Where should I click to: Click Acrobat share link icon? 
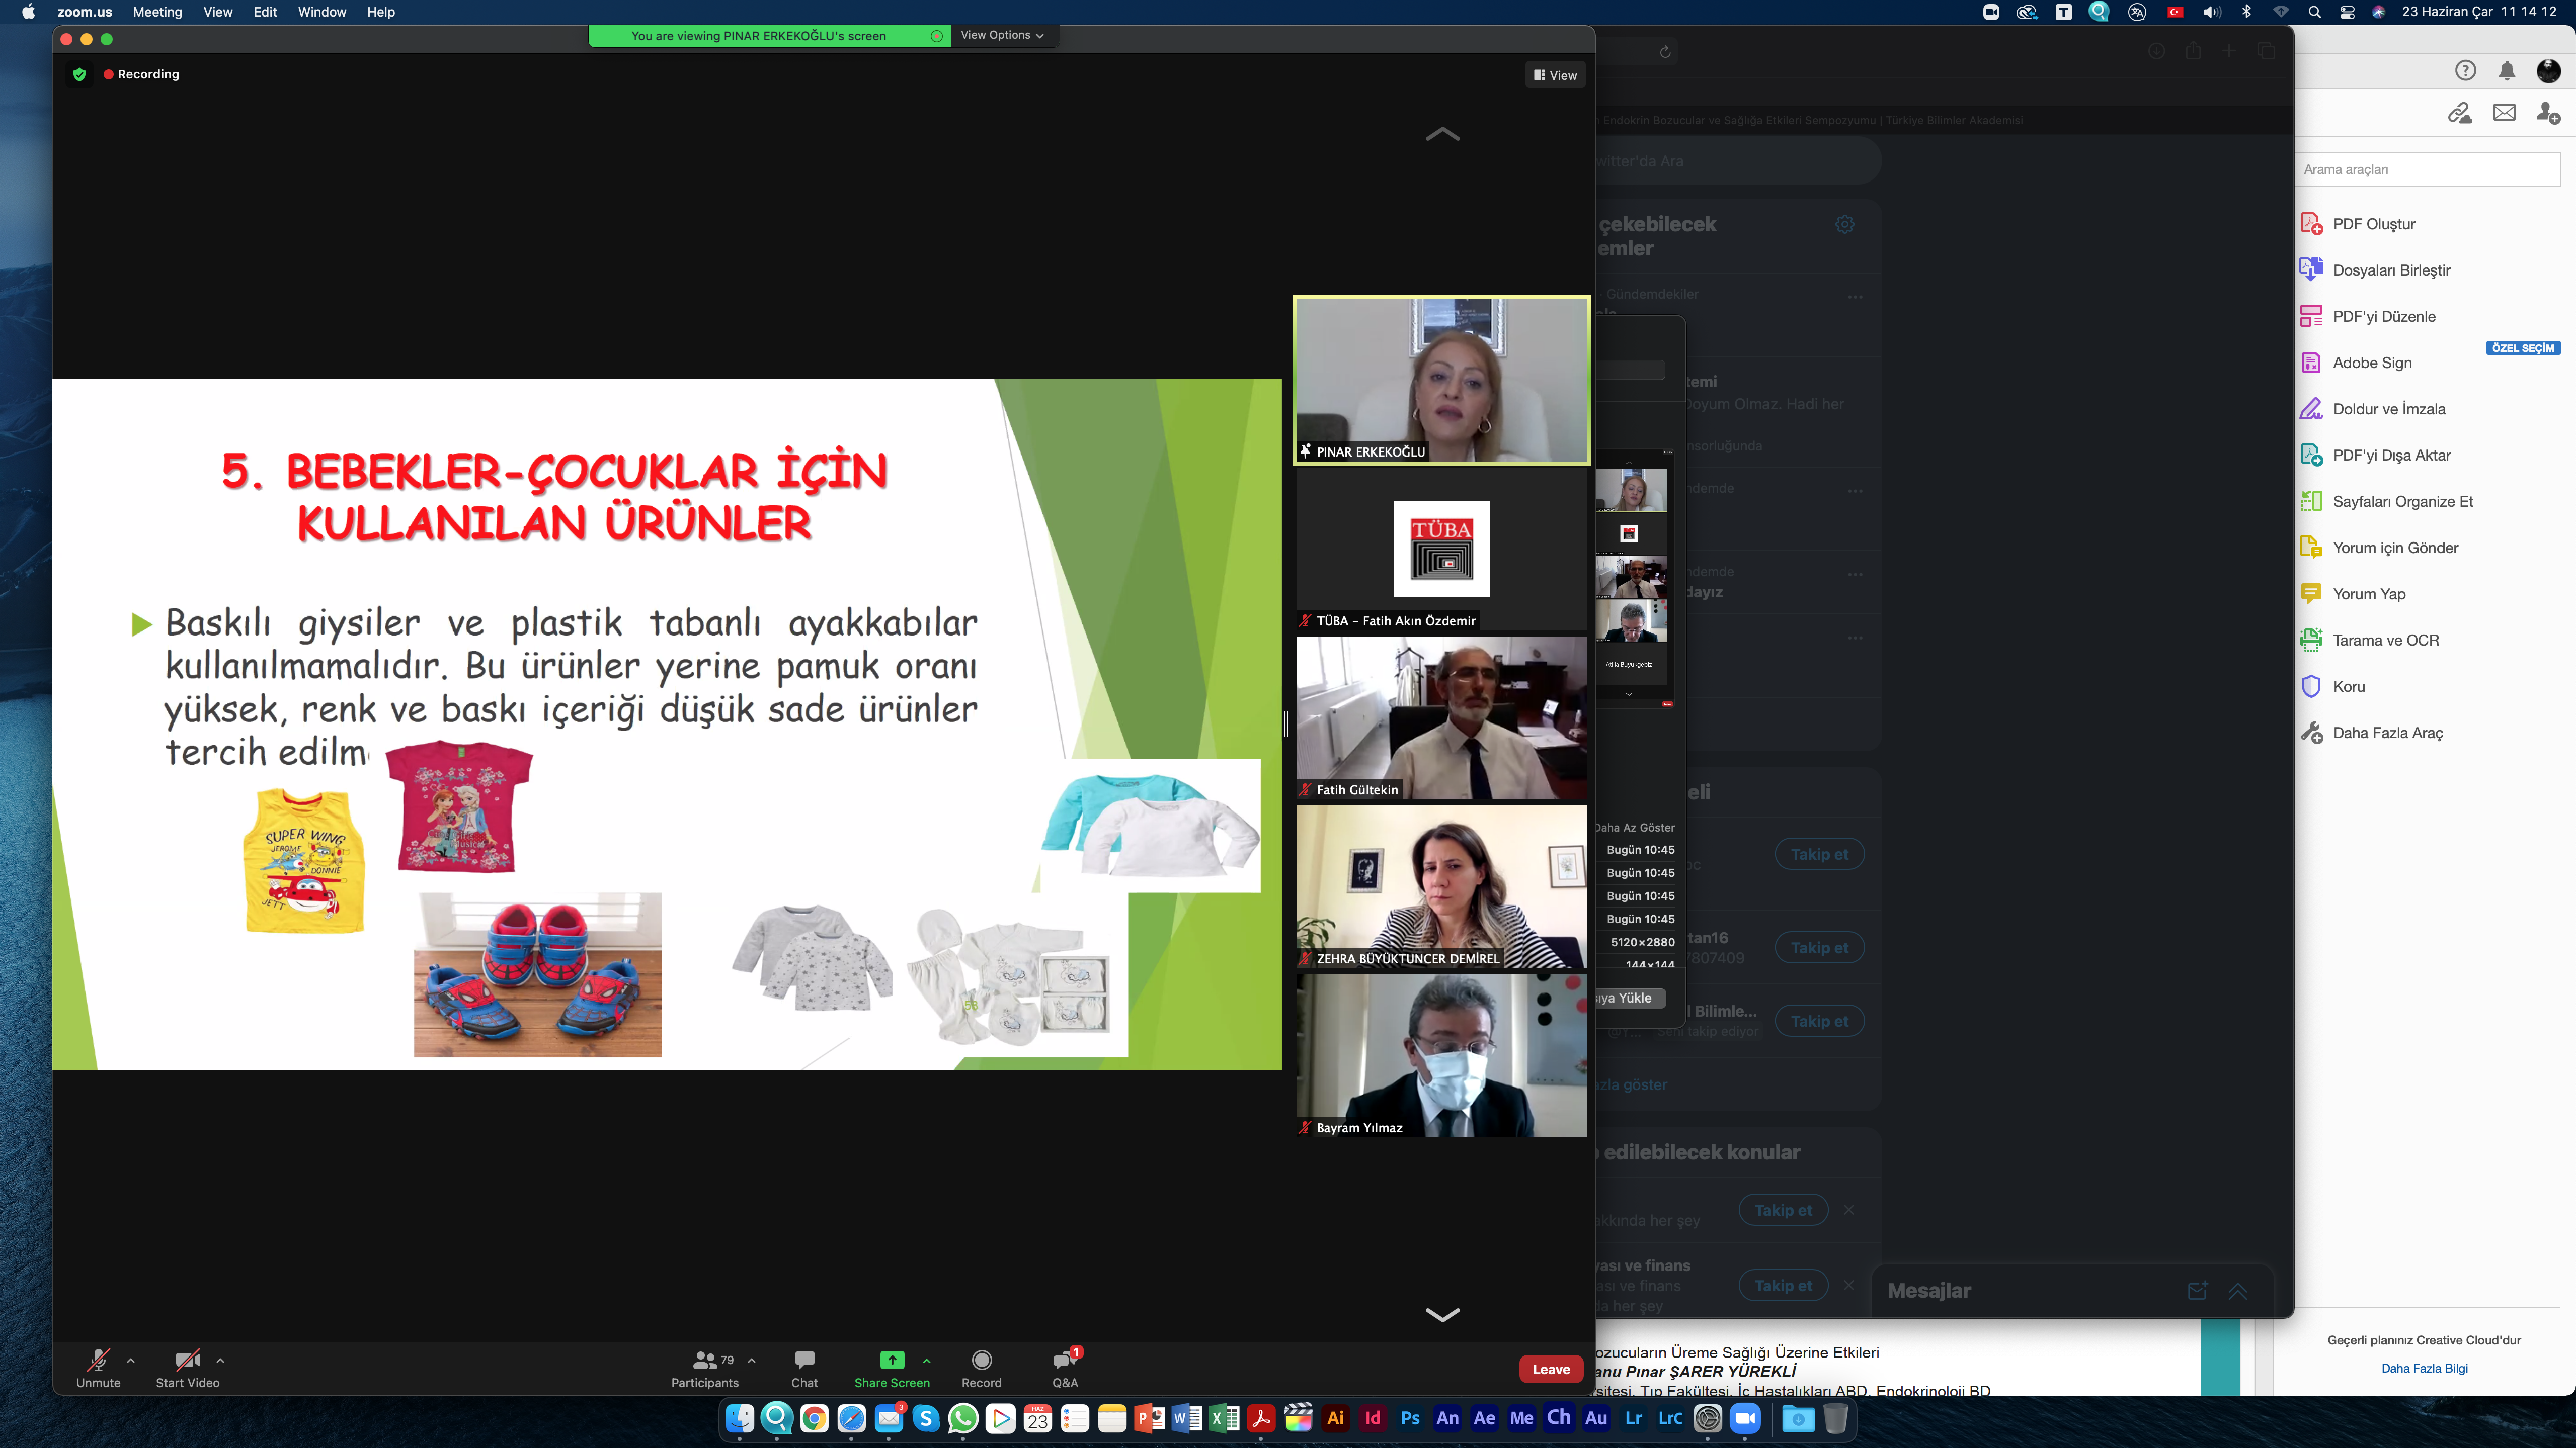(2459, 113)
